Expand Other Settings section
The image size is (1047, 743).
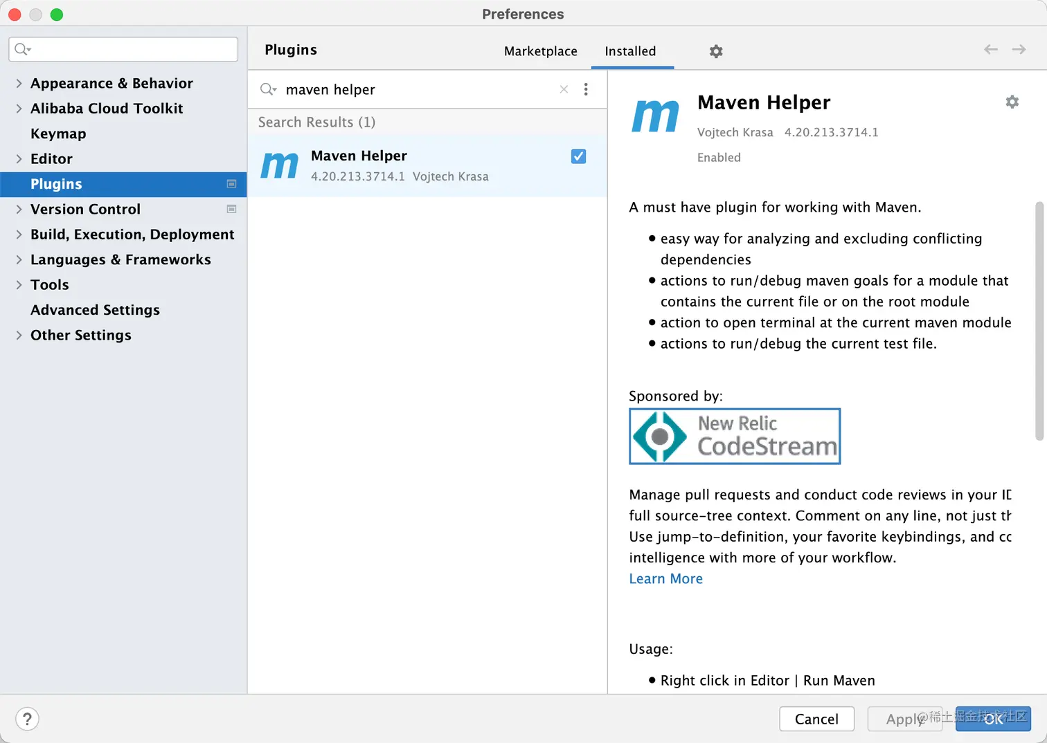click(x=19, y=336)
